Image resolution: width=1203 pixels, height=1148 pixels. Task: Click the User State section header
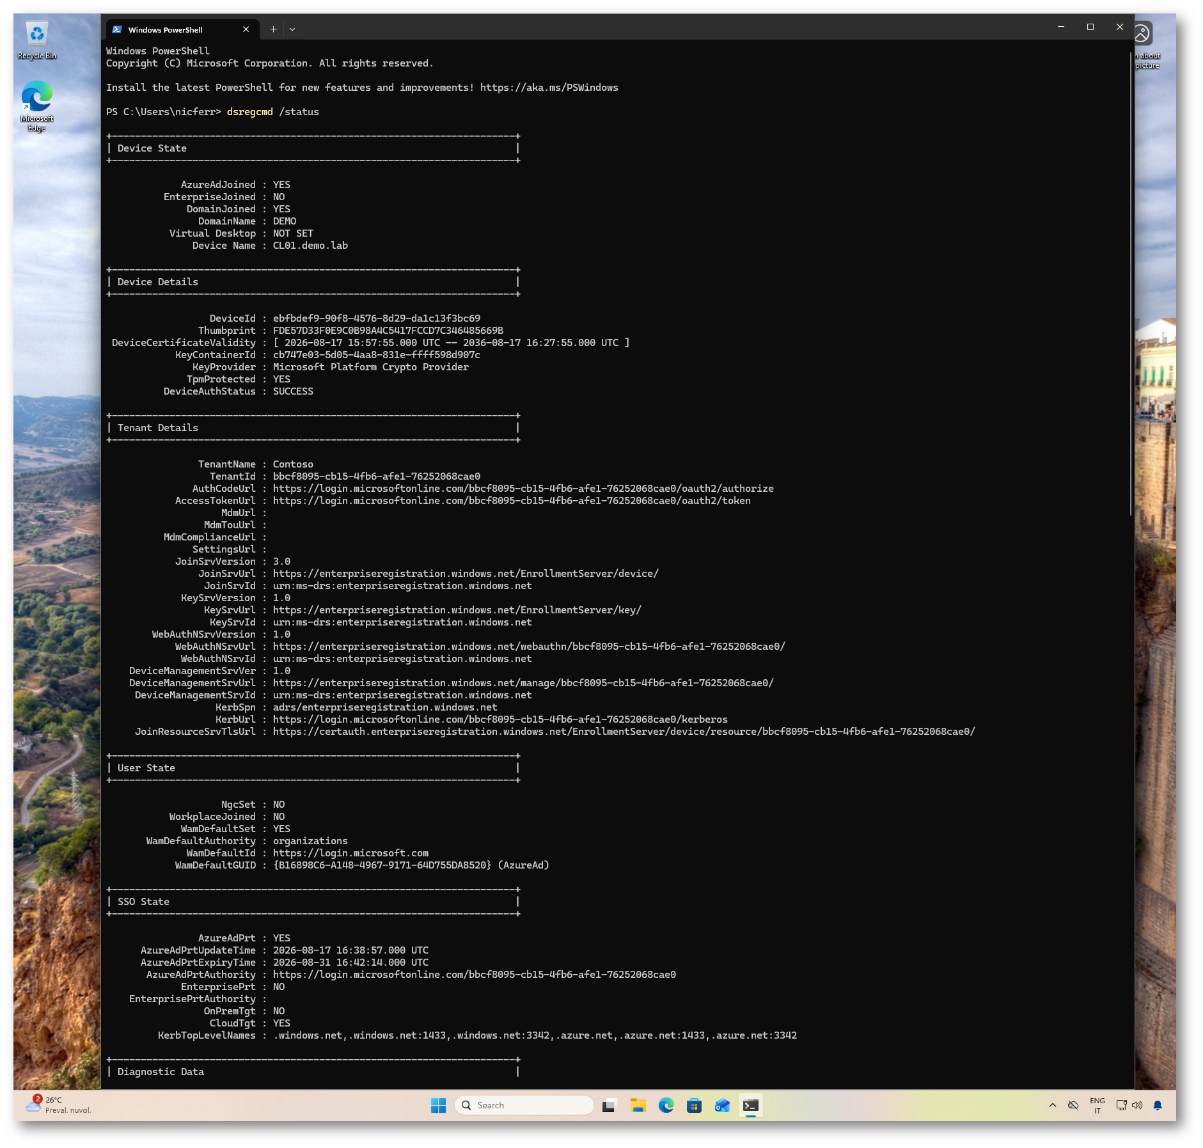(x=146, y=768)
